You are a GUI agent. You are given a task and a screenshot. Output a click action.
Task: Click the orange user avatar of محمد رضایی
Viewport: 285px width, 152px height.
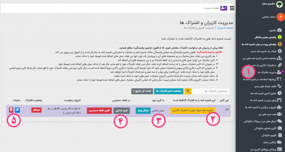pyautogui.click(x=281, y=17)
